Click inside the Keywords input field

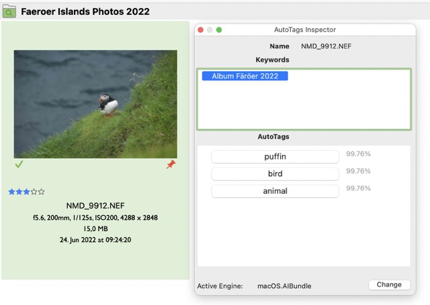(304, 99)
